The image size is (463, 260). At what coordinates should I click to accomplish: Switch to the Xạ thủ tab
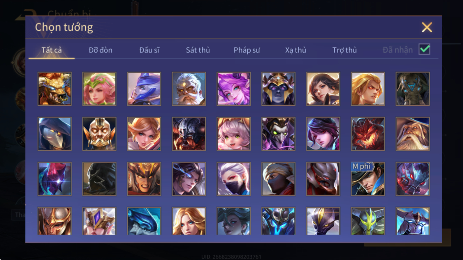click(x=296, y=50)
